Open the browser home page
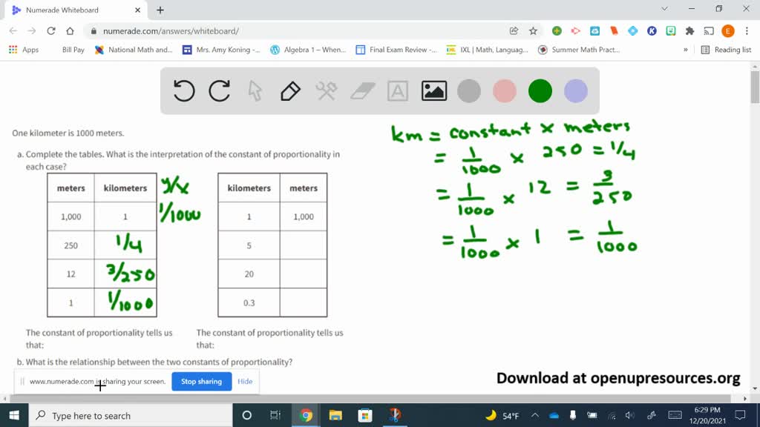760x427 pixels. (71, 31)
